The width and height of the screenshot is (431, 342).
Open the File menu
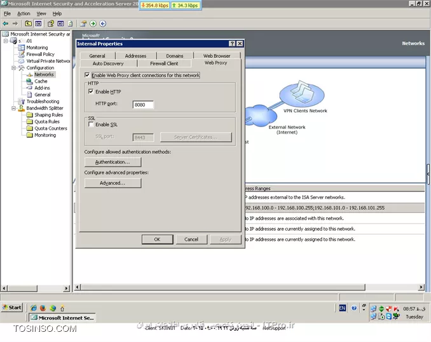7,13
